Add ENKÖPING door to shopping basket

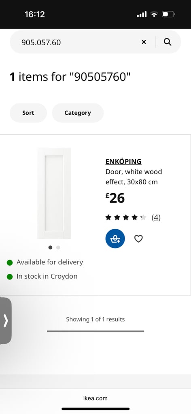[115, 239]
